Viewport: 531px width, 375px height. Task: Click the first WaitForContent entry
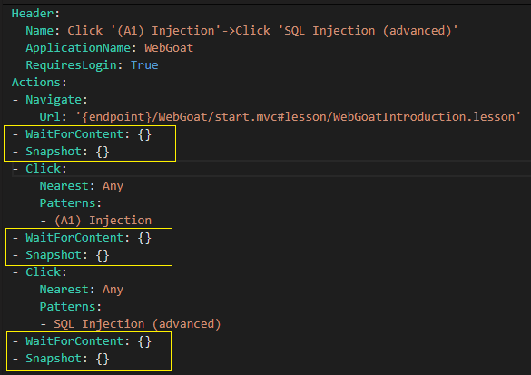pyautogui.click(x=82, y=134)
